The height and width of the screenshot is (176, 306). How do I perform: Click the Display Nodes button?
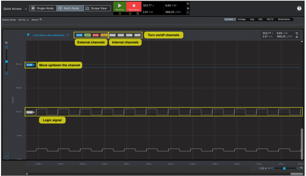9,20
